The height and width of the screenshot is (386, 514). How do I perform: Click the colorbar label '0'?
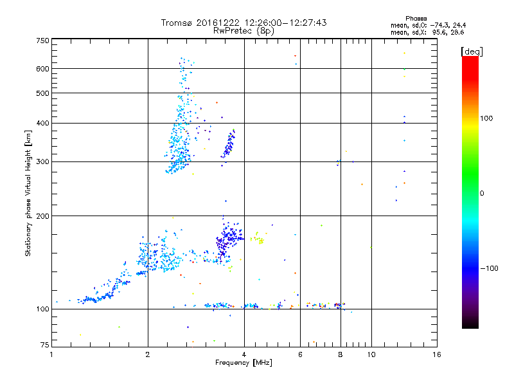(x=481, y=194)
